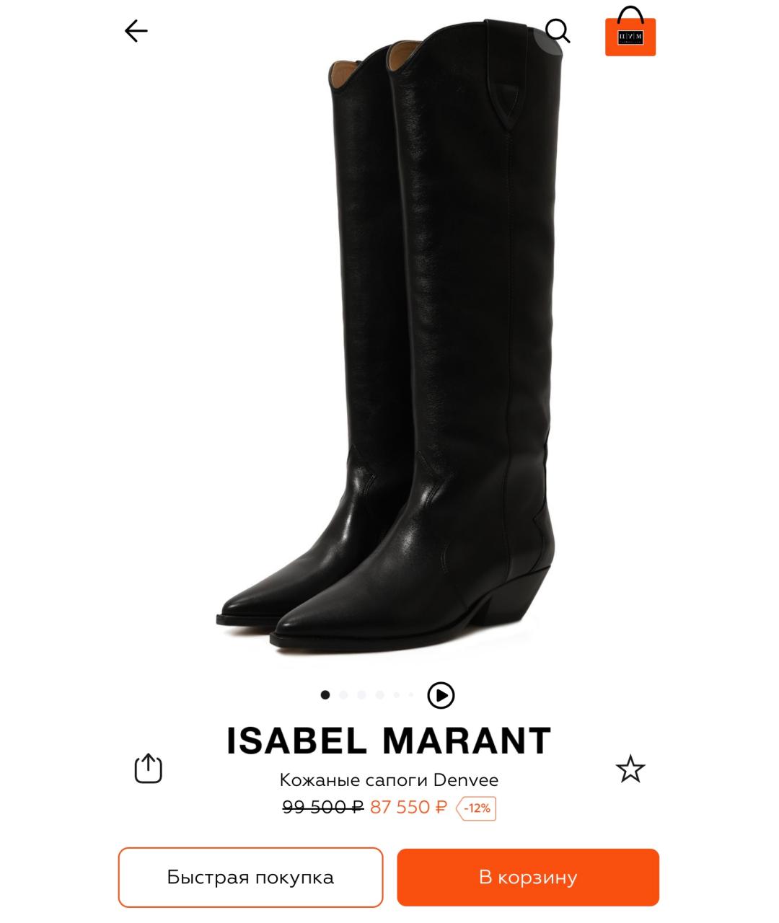Screen dimensions: 779x923
Task: Jump to the third image dot
Action: pyautogui.click(x=361, y=695)
